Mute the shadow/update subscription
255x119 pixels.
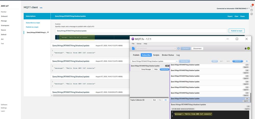[156, 69]
